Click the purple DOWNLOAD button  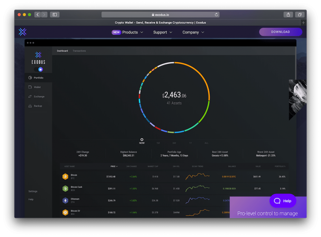pos(281,32)
